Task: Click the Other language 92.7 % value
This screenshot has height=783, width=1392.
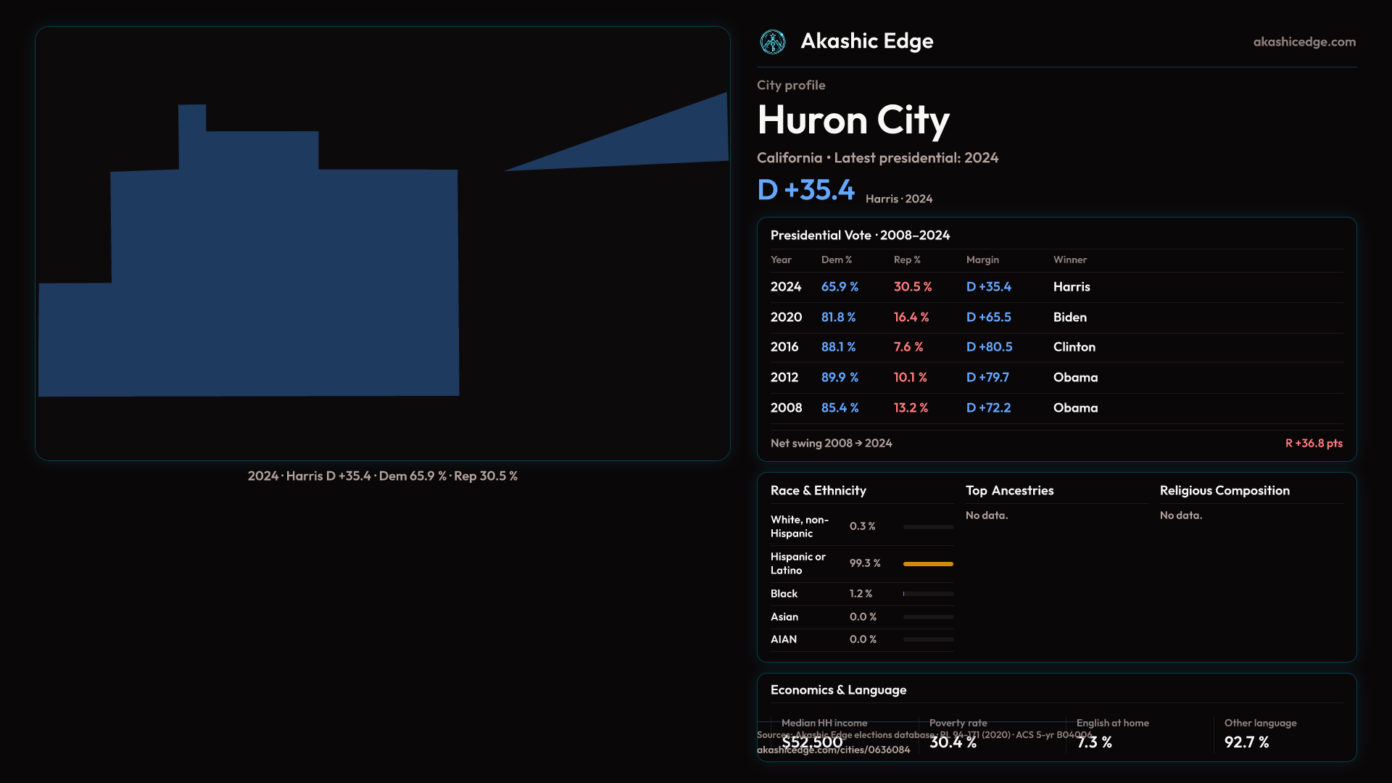Action: [x=1246, y=742]
